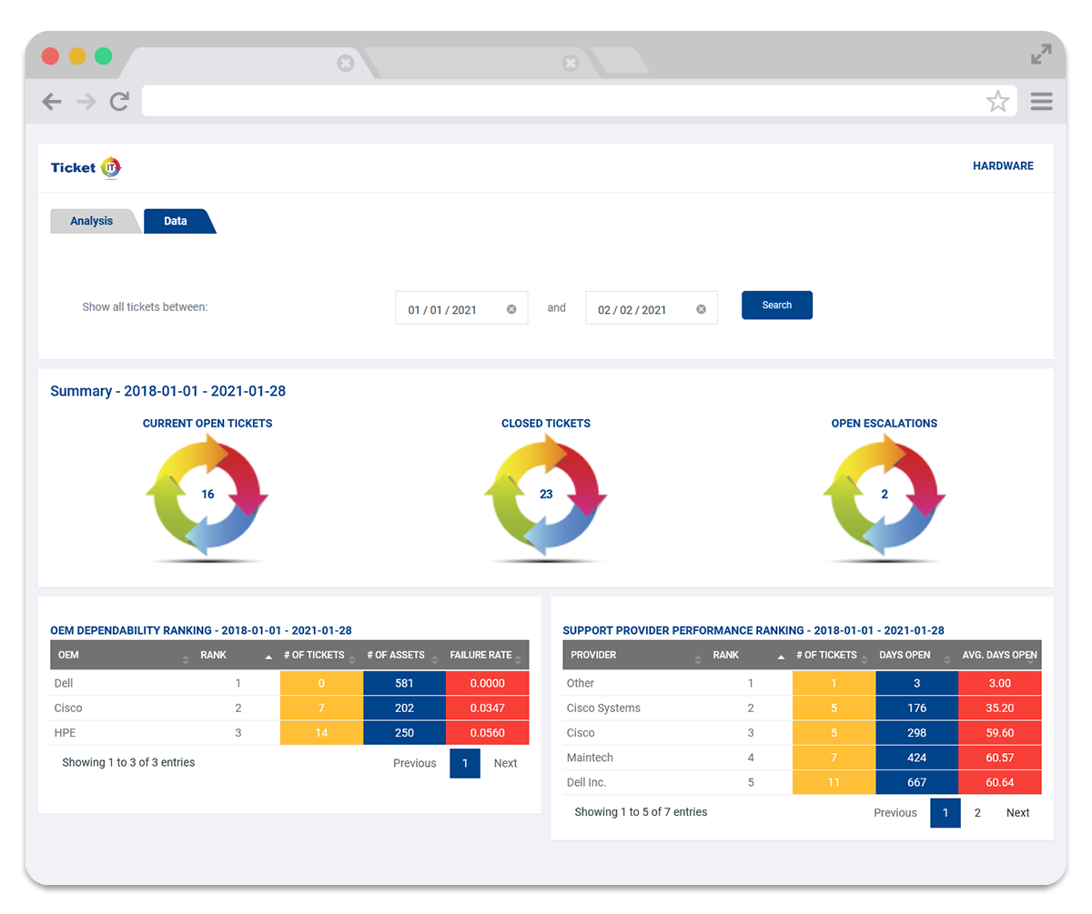Viewport: 1092px width, 914px height.
Task: Switch to the Analysis tab
Action: [92, 221]
